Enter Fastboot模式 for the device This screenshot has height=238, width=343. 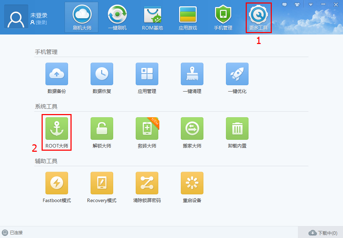tap(56, 183)
